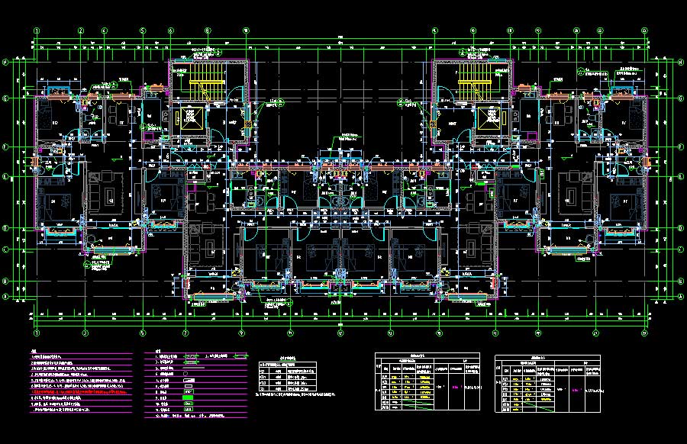
Task: Click the right stairwell with yellow steps
Action: coord(472,77)
